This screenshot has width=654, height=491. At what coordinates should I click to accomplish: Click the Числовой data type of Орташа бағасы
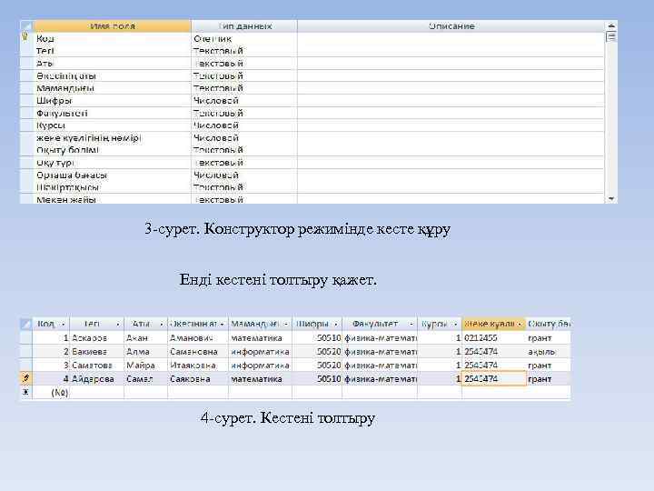[244, 175]
